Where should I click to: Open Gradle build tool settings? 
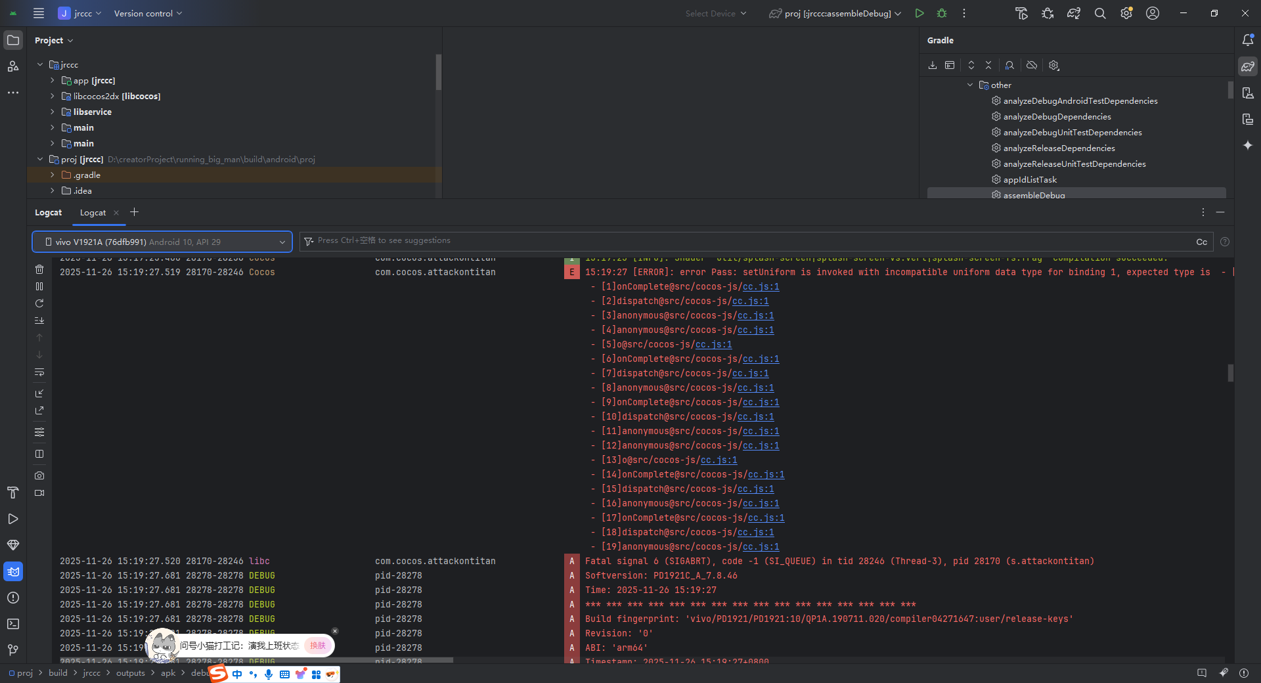pos(1054,65)
